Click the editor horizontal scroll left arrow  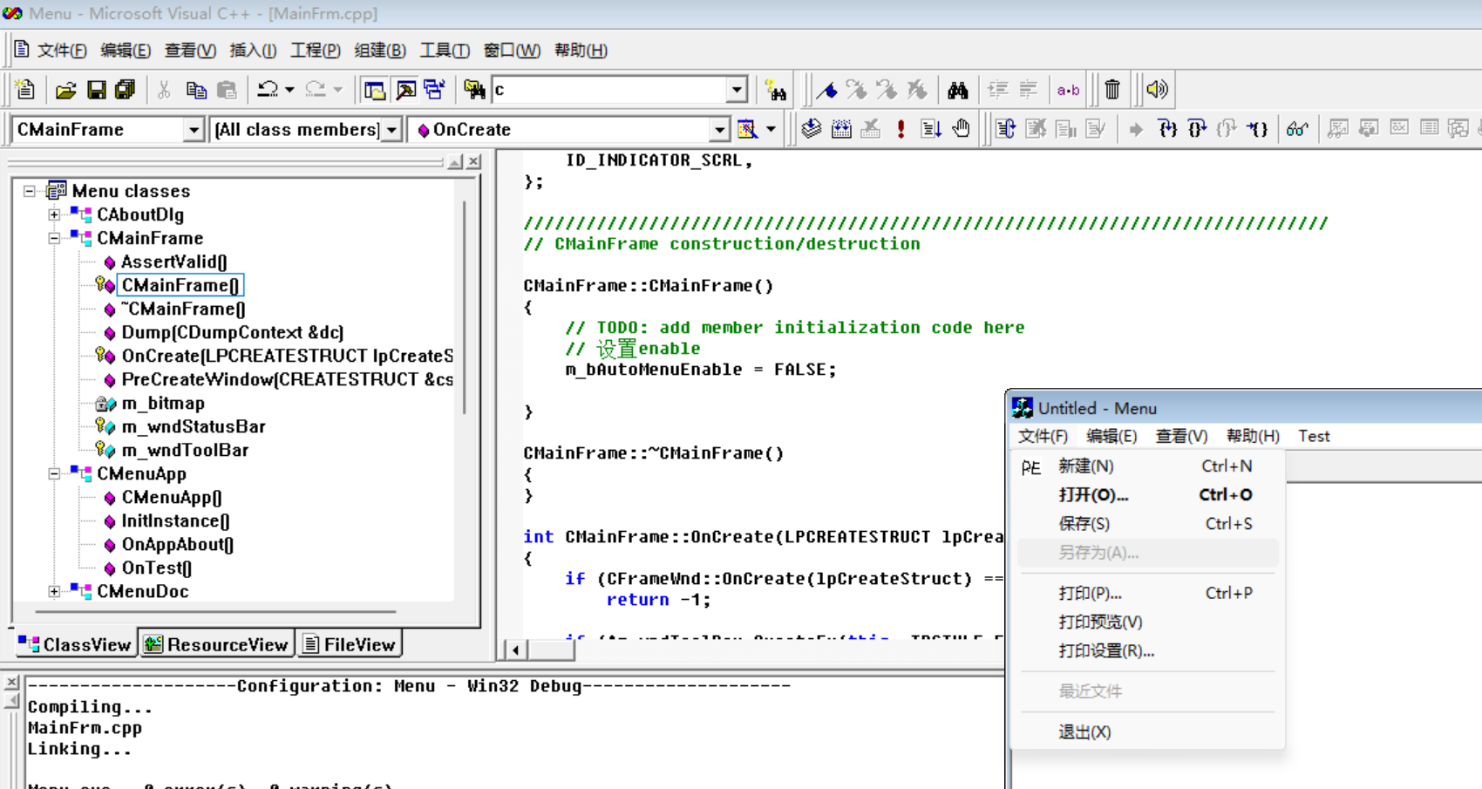pyautogui.click(x=515, y=650)
